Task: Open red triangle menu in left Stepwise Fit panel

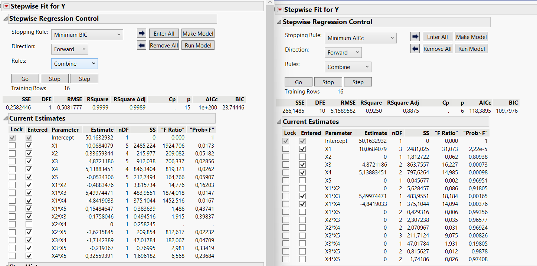Action: (x=6, y=6)
